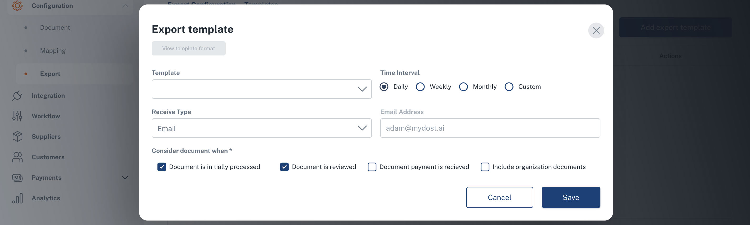Click the Integration plug icon
Image resolution: width=750 pixels, height=225 pixels.
[x=17, y=96]
